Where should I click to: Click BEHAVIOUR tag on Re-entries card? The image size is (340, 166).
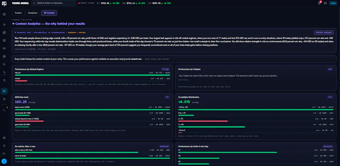pyautogui.click(x=164, y=147)
